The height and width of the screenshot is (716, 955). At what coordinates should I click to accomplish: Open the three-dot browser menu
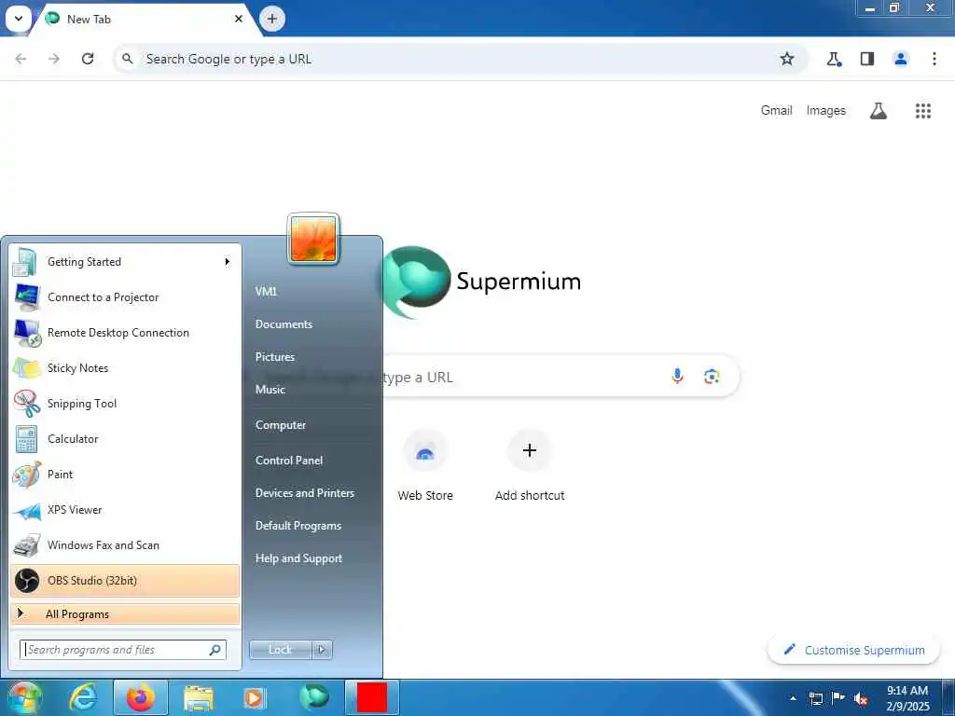pyautogui.click(x=934, y=59)
